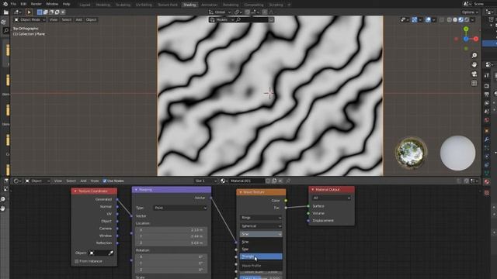Open the node editor Object type dropdown
This screenshot has height=279, width=497.
(x=37, y=181)
